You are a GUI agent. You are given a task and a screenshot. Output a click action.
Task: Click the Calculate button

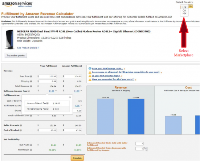click(x=77, y=158)
